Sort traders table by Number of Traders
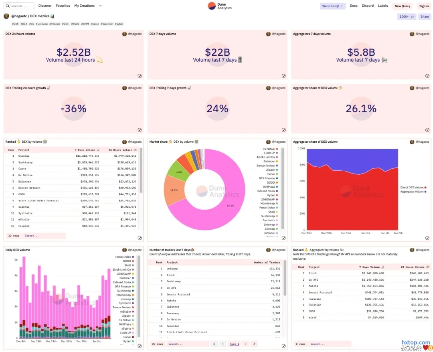The image size is (433, 352). tap(266, 262)
